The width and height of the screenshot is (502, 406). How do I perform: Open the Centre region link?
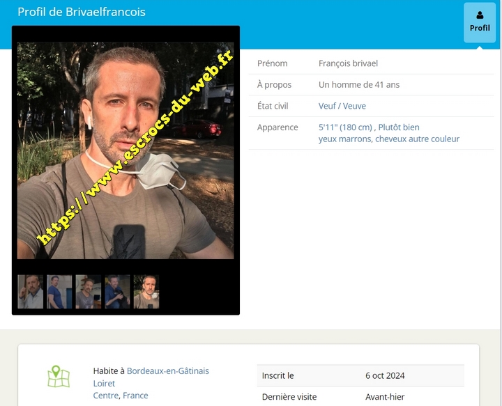click(x=106, y=396)
